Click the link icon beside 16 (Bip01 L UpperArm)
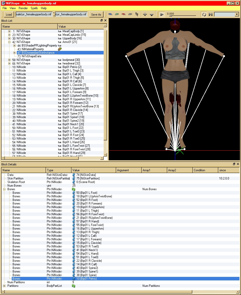The height and width of the screenshot is (295, 241). click(x=74, y=229)
